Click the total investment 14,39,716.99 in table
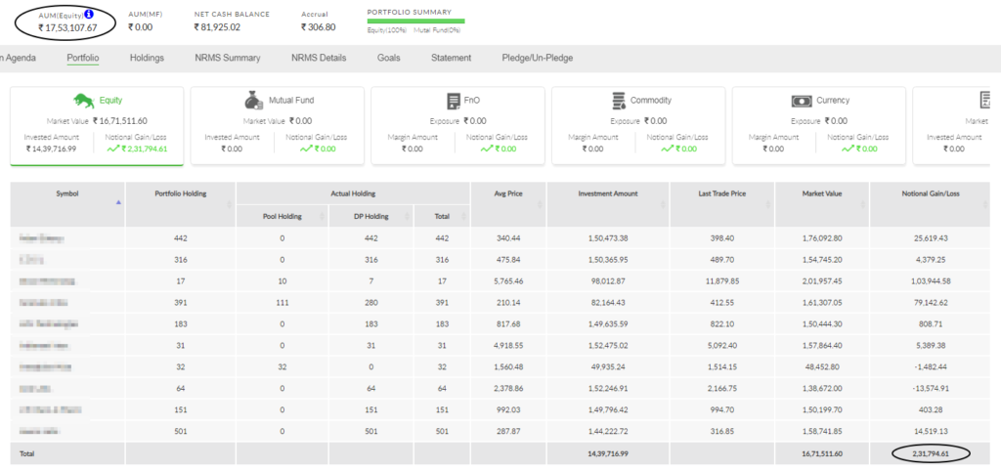Viewport: 1001px width, 470px height. tap(608, 453)
